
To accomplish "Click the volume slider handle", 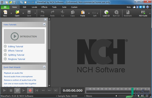I will 139,96.
